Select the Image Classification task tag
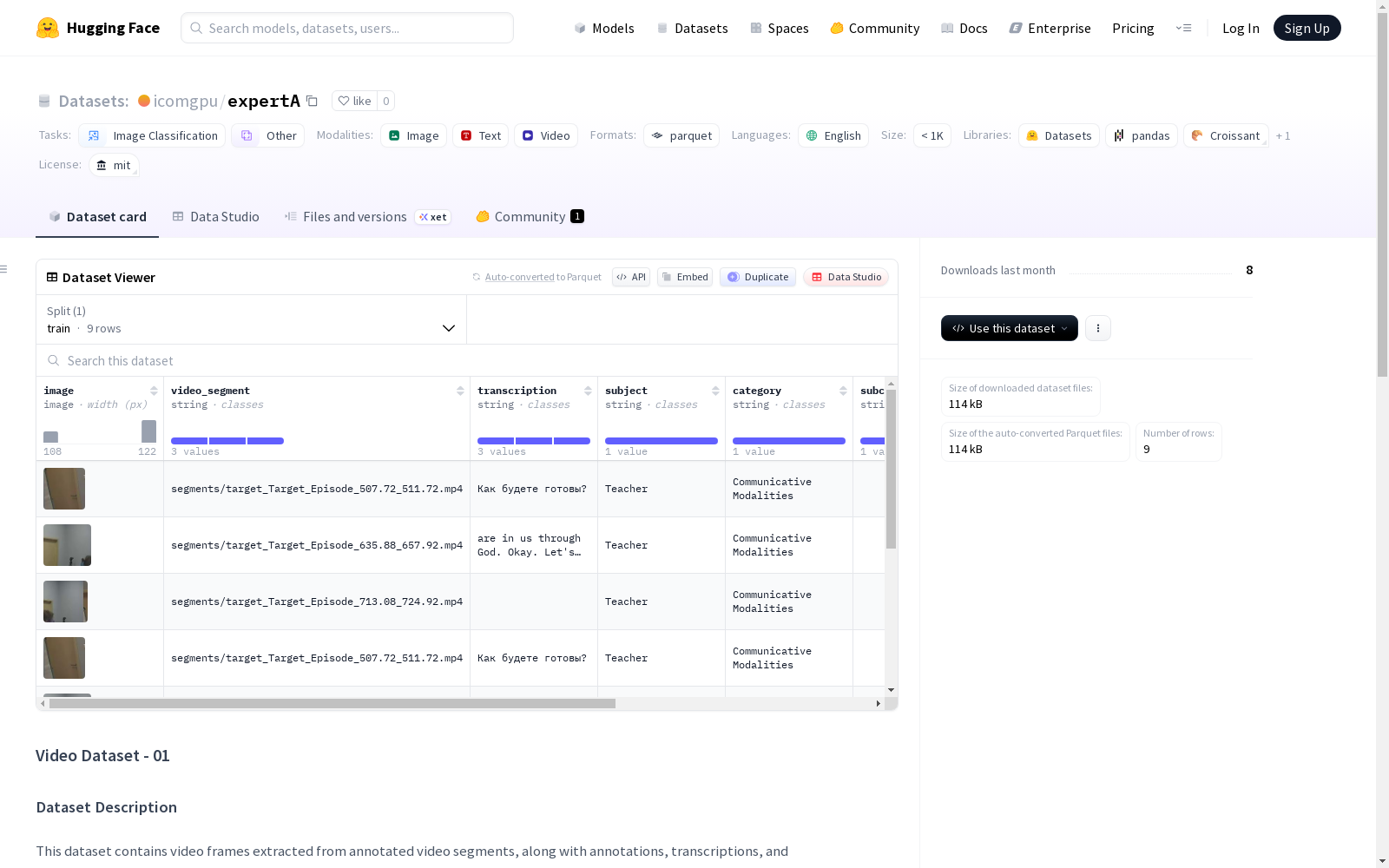 click(152, 135)
